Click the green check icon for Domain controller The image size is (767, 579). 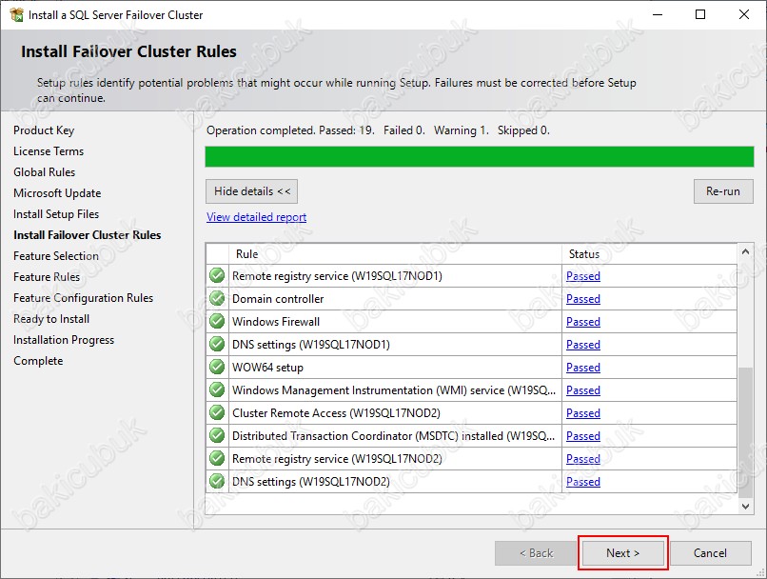coord(217,299)
